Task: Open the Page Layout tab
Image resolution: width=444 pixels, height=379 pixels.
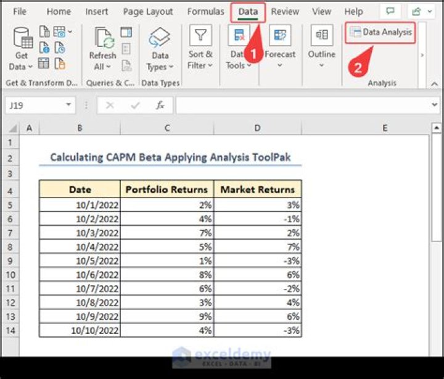Action: tap(147, 12)
